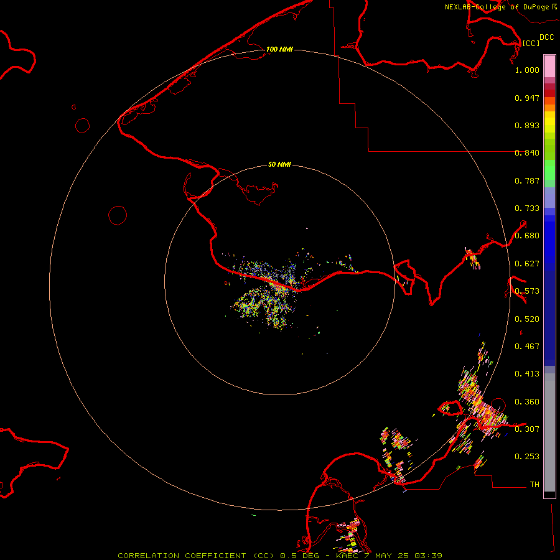
Task: Click the "TH" threshold label on the colorbar
Action: pyautogui.click(x=534, y=485)
